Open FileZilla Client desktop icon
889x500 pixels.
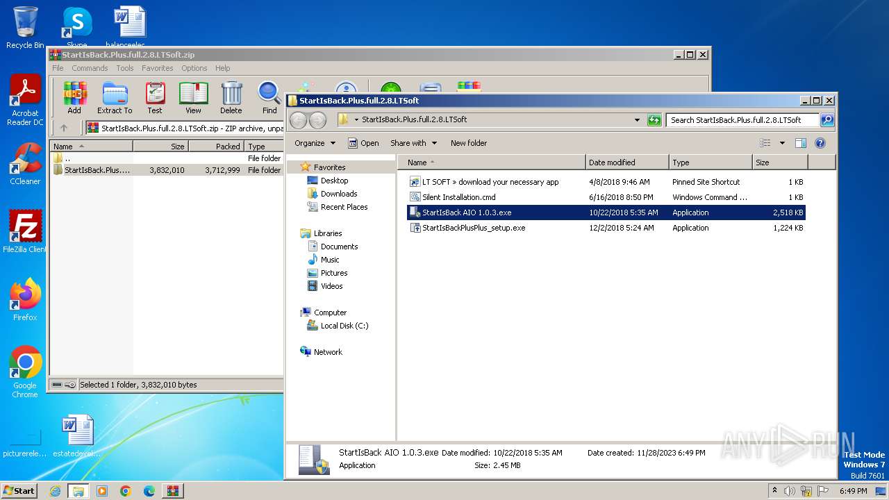pyautogui.click(x=25, y=232)
